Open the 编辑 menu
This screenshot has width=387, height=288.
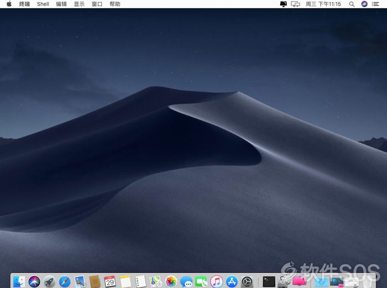61,4
